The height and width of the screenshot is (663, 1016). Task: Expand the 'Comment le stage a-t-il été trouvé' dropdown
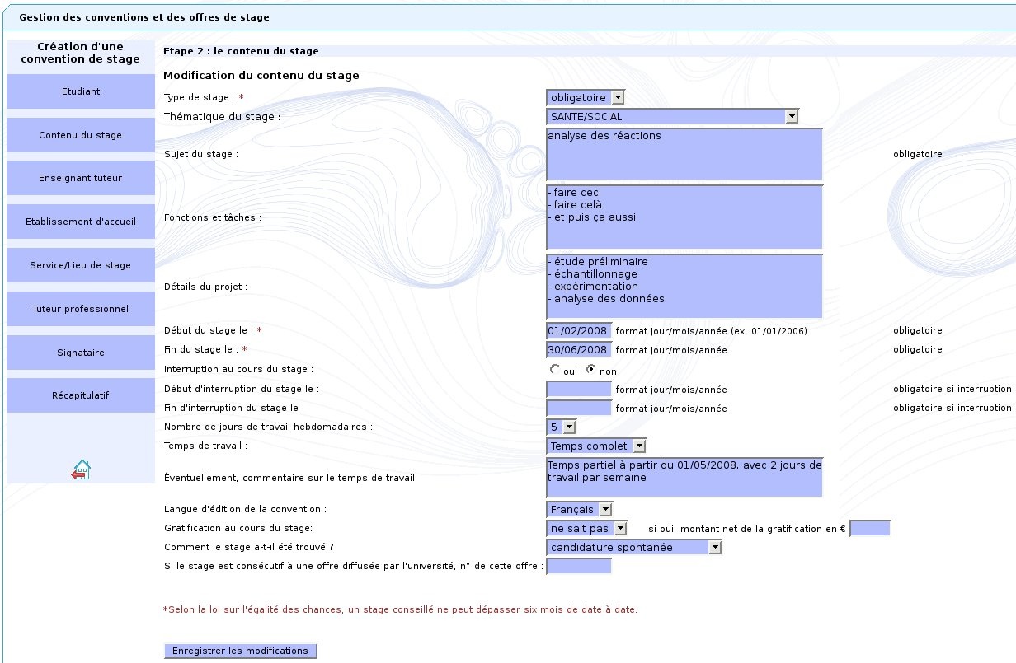pyautogui.click(x=633, y=548)
